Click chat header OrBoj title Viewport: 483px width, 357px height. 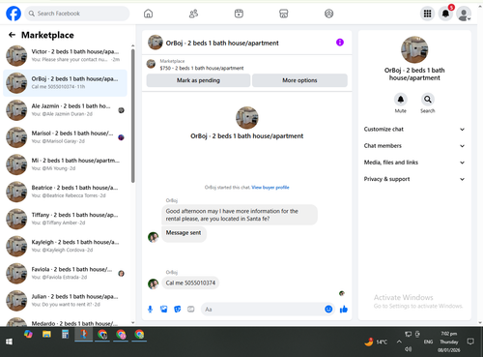tap(222, 43)
